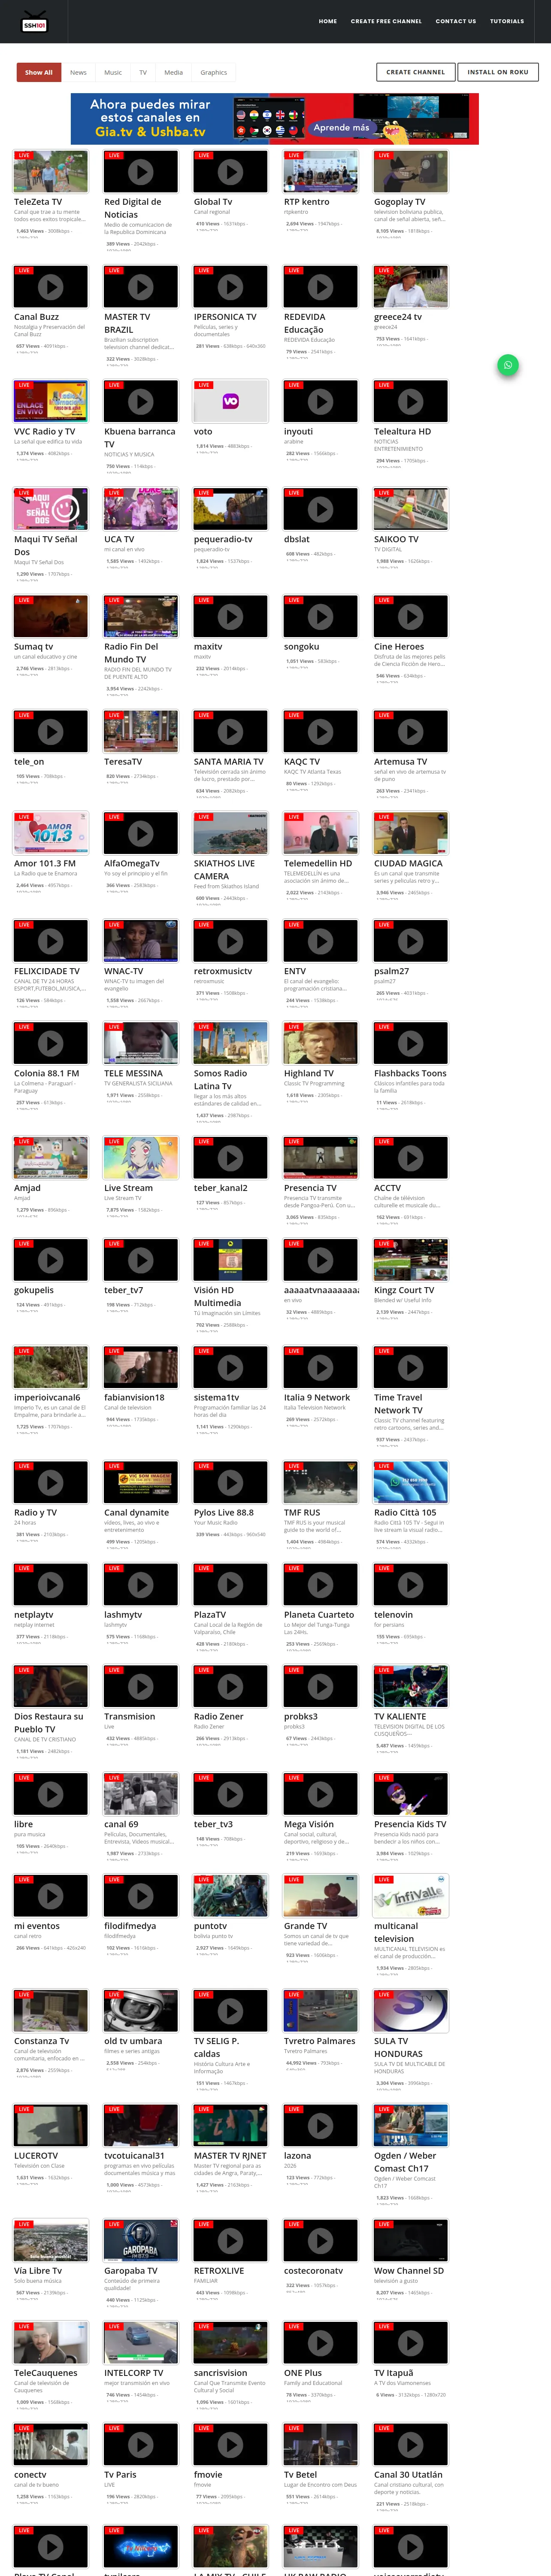Viewport: 551px width, 2576px height.
Task: Play the Kbuena barranca TV stream
Action: (141, 402)
